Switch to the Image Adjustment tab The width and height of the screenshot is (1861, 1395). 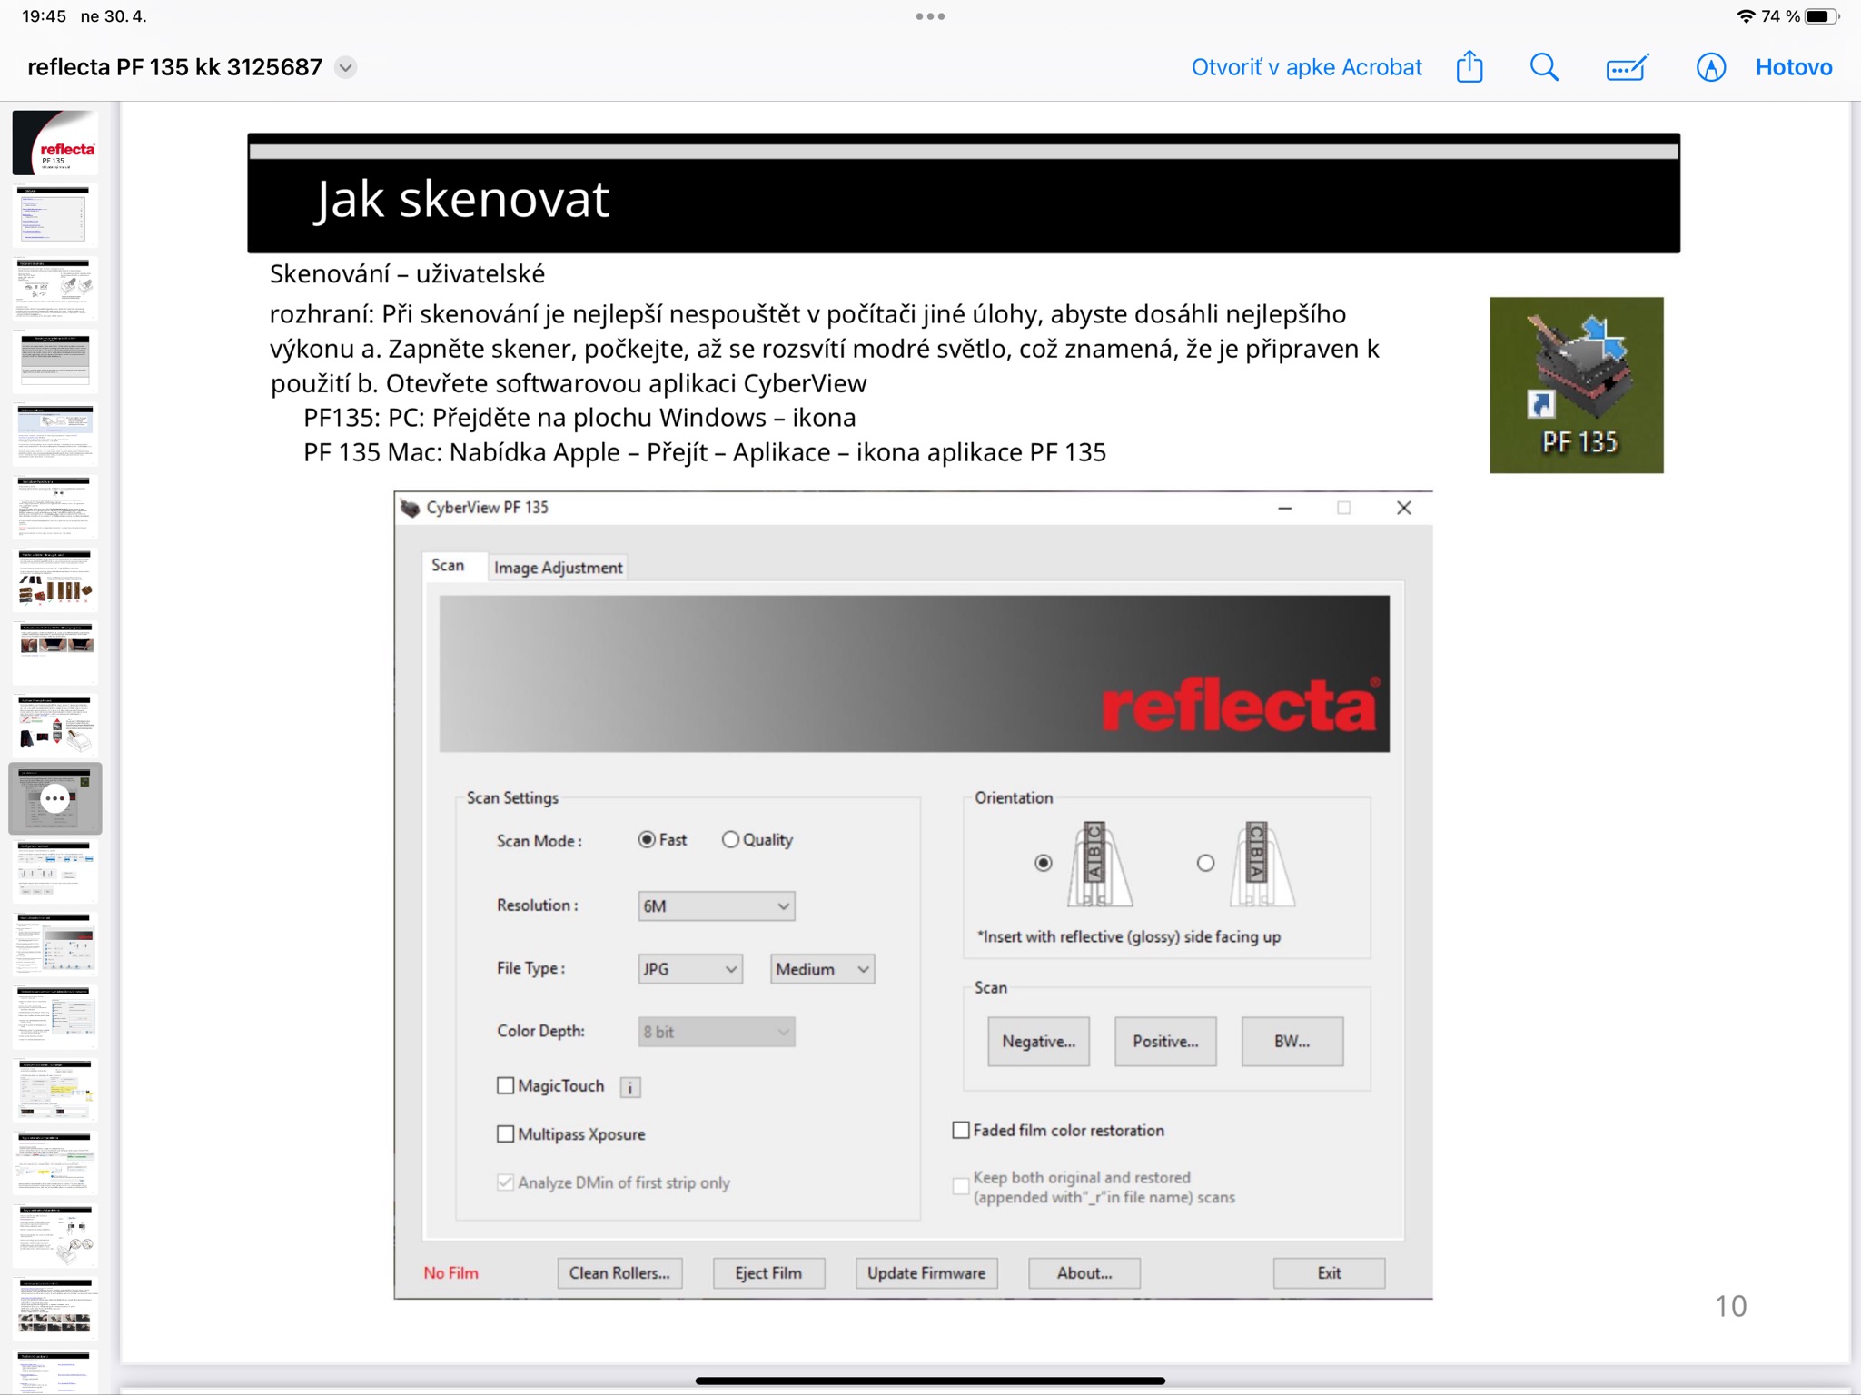tap(558, 568)
